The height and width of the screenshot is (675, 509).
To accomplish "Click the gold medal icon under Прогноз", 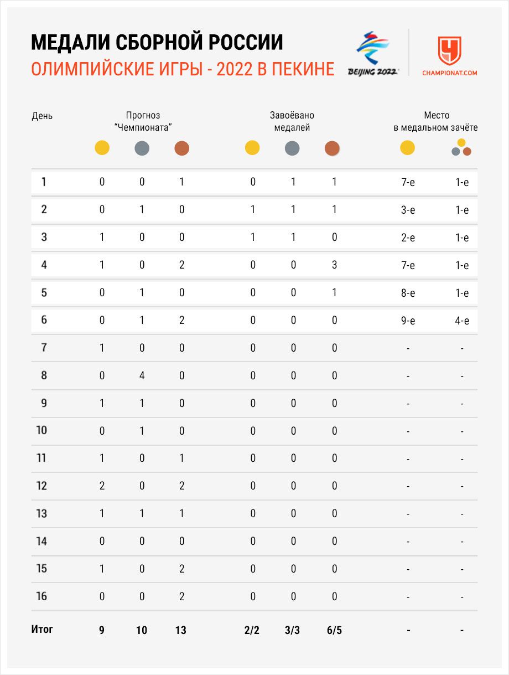I will click(x=102, y=148).
